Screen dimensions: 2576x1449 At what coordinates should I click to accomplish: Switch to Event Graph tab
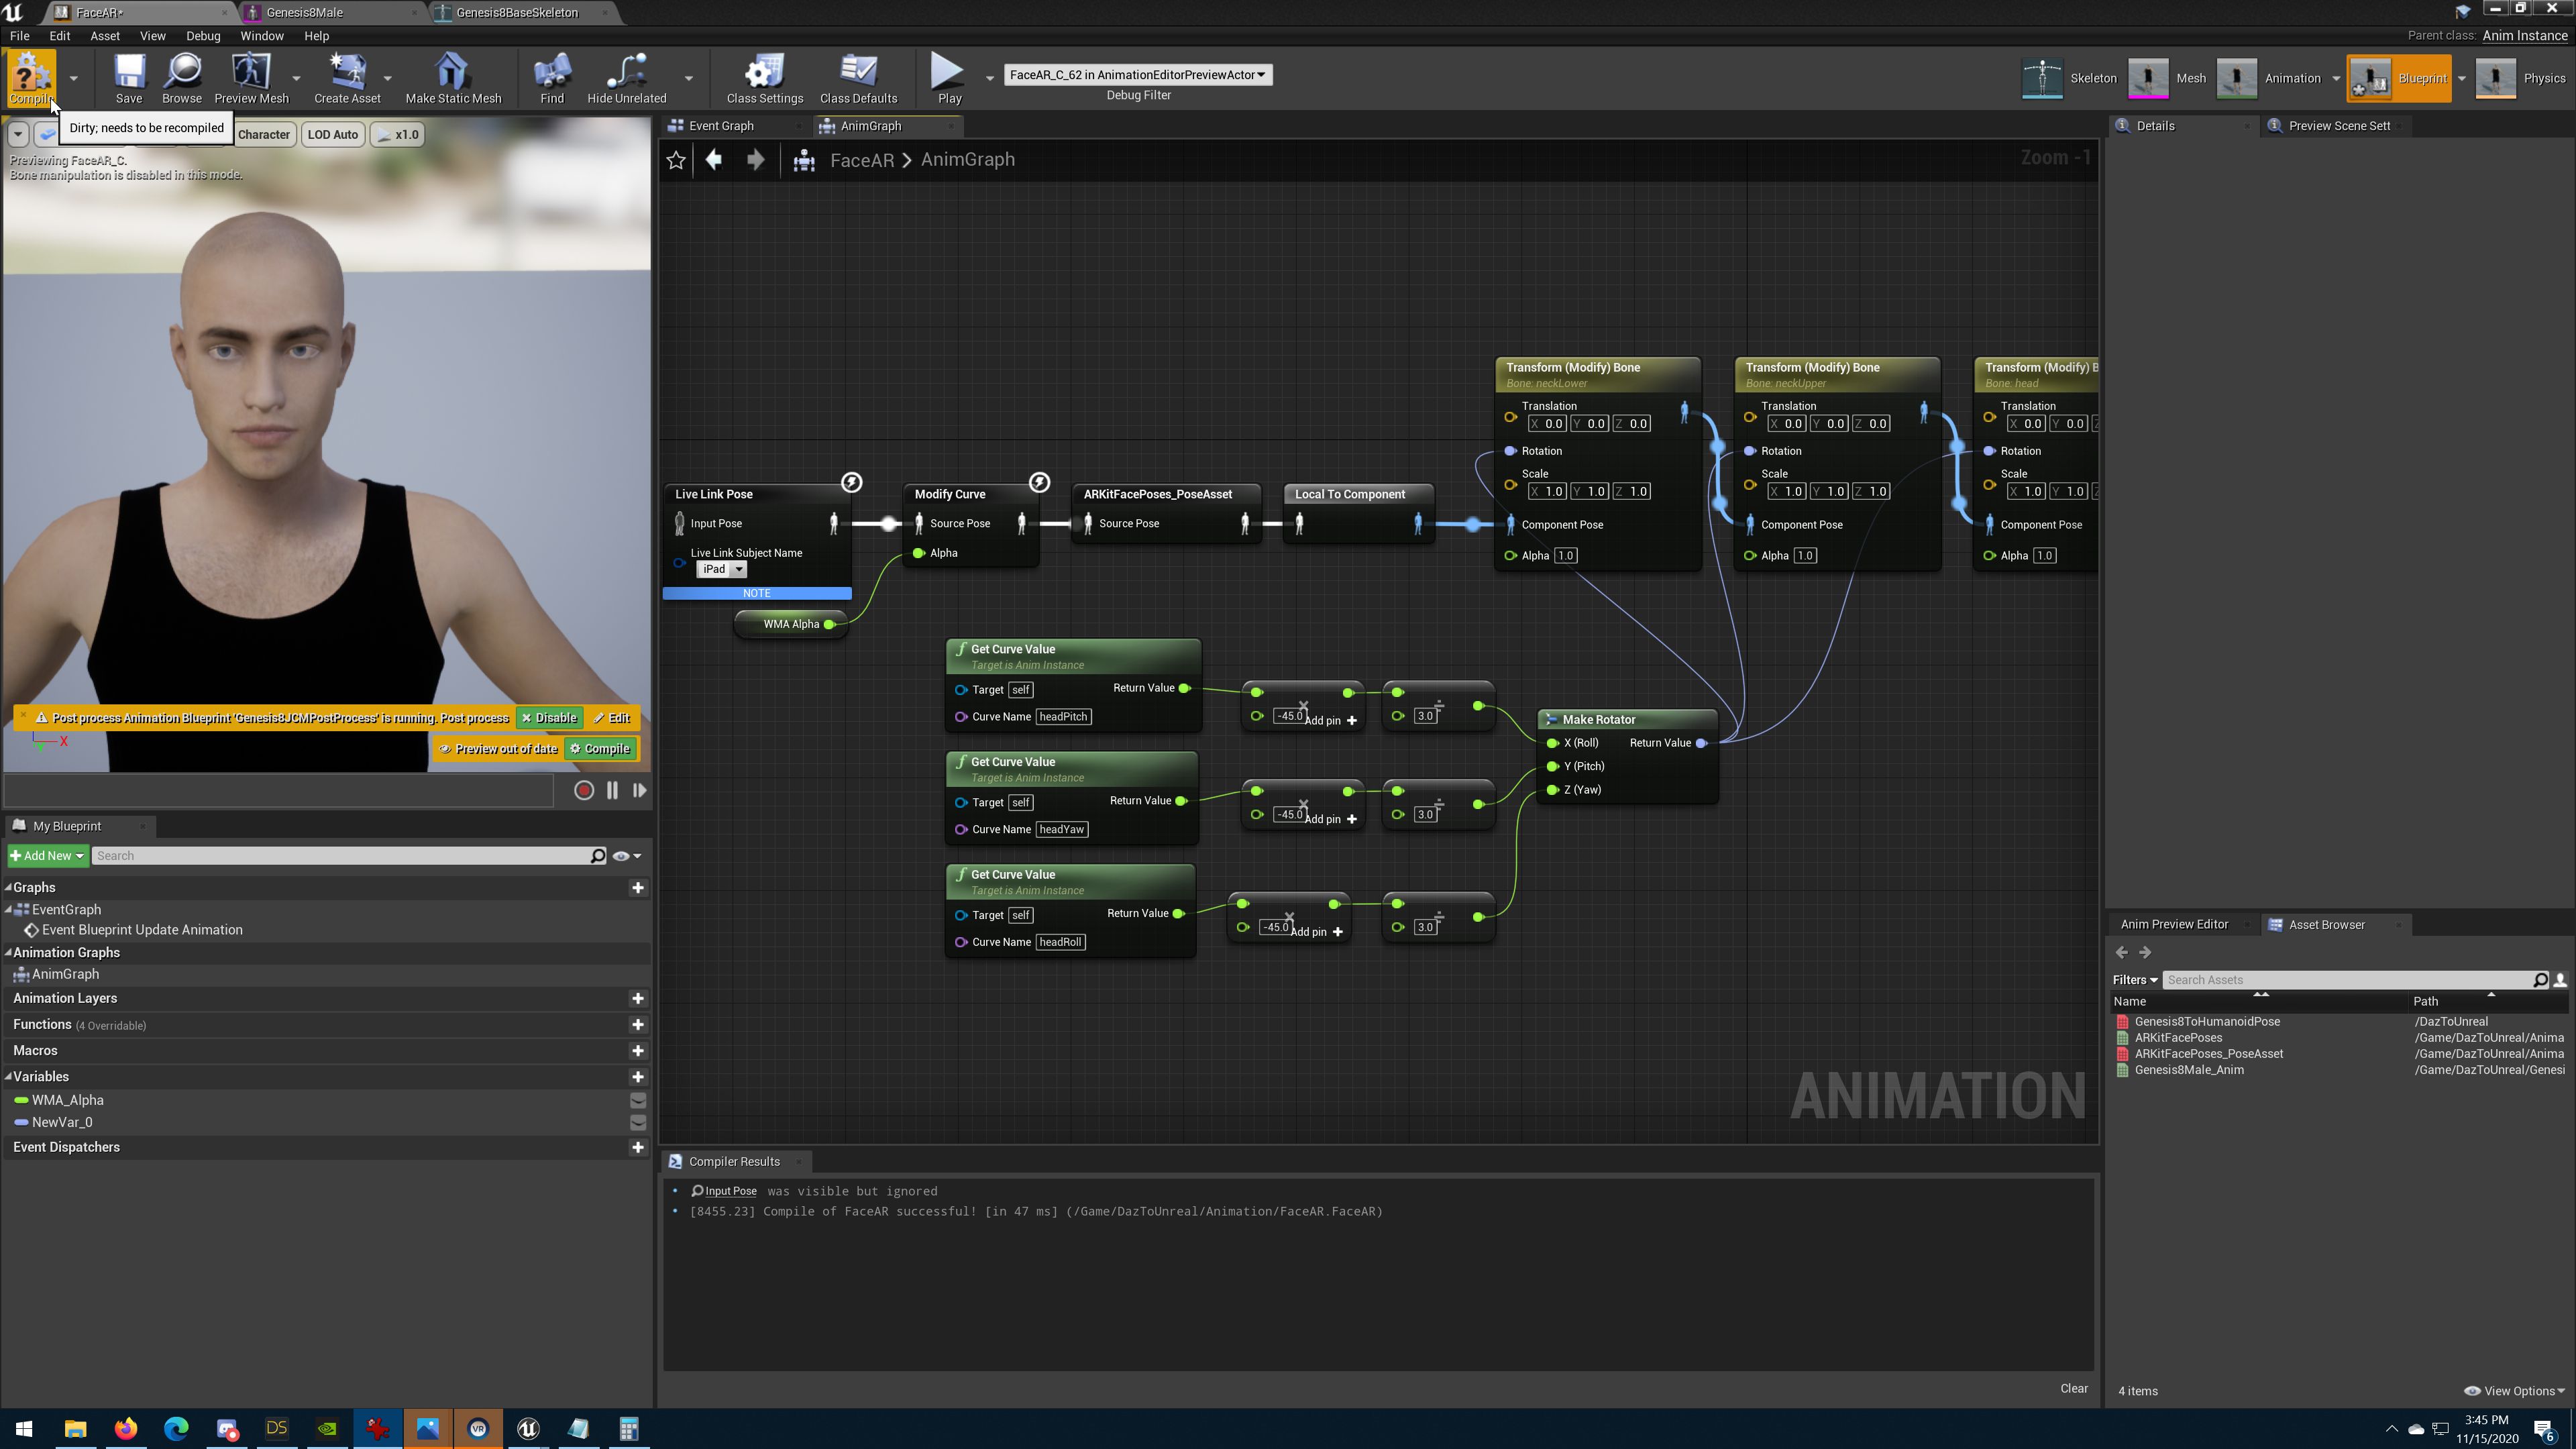coord(721,126)
